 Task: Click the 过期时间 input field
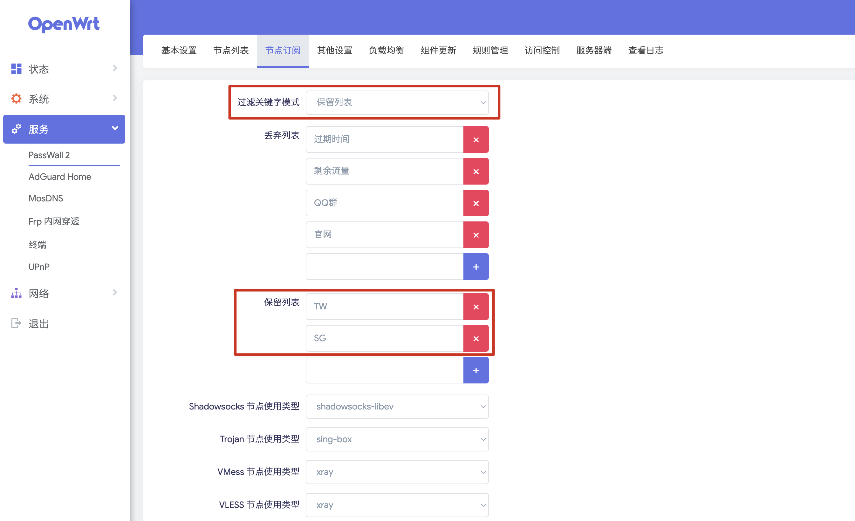click(385, 139)
